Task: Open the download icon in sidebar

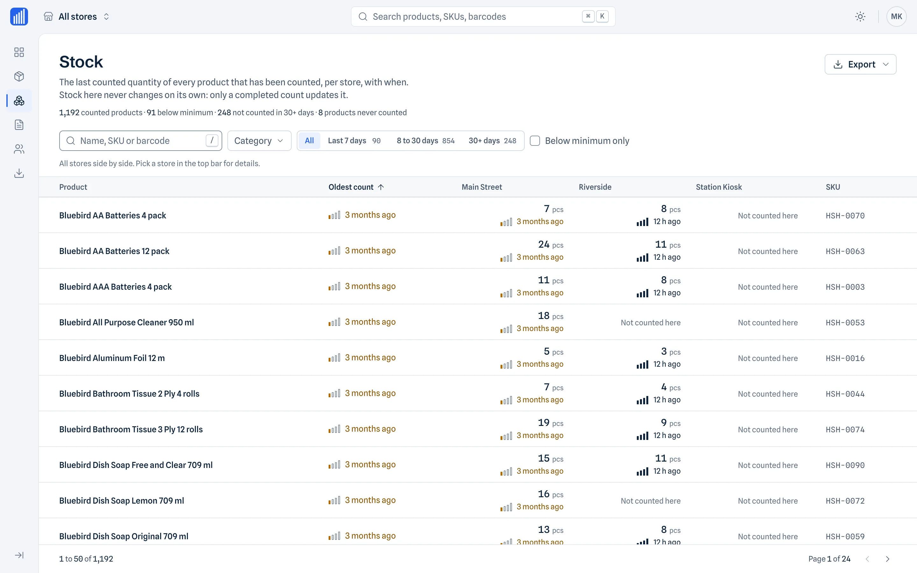Action: tap(19, 173)
